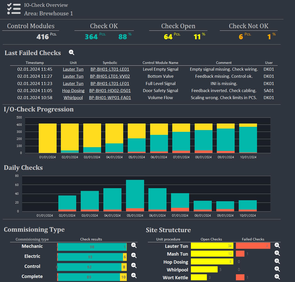Open the Whirlpool unit link

(73, 98)
